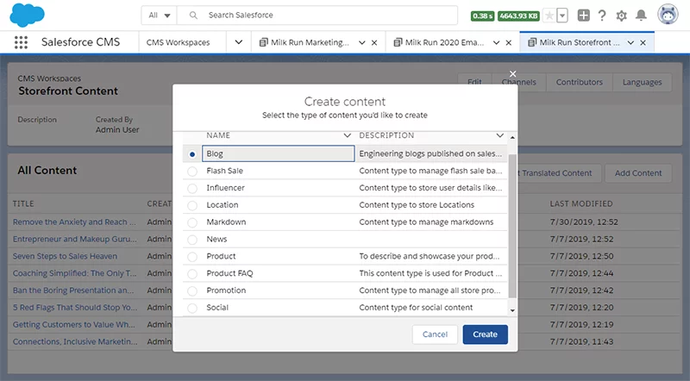The image size is (690, 381).
Task: Click the Languages button
Action: [642, 82]
